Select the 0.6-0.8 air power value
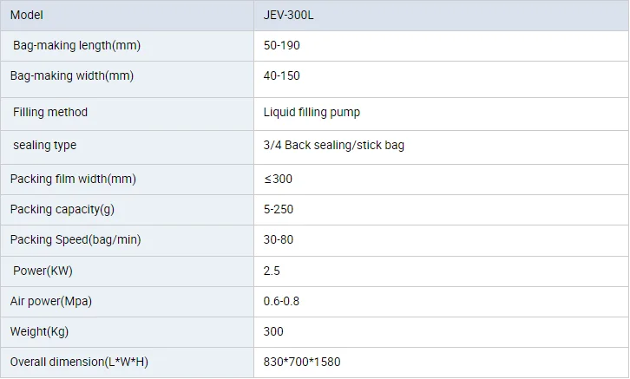 pyautogui.click(x=281, y=301)
